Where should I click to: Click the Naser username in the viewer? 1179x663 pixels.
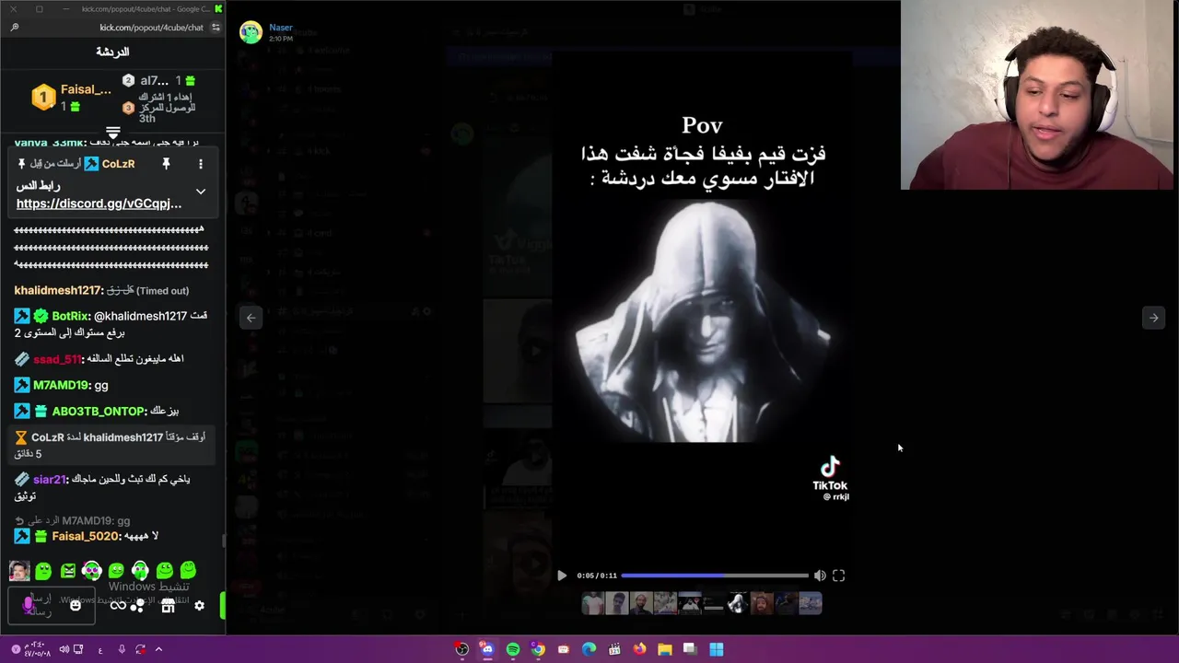[280, 28]
